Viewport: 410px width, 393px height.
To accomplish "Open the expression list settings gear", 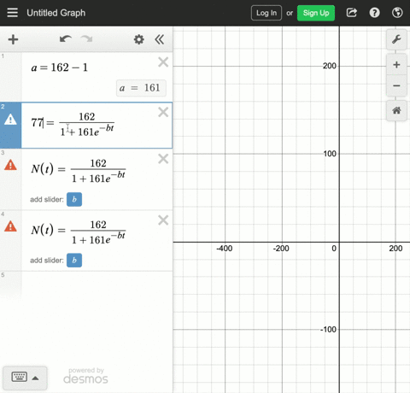I will pos(139,39).
